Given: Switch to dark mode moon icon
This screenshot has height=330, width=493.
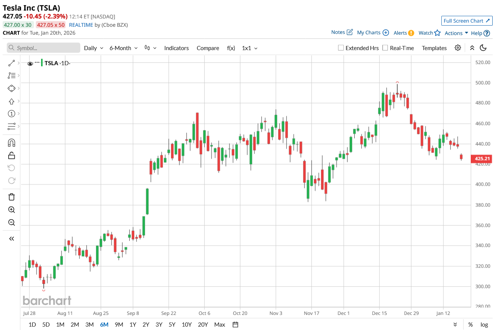Looking at the screenshot, I should 483,48.
